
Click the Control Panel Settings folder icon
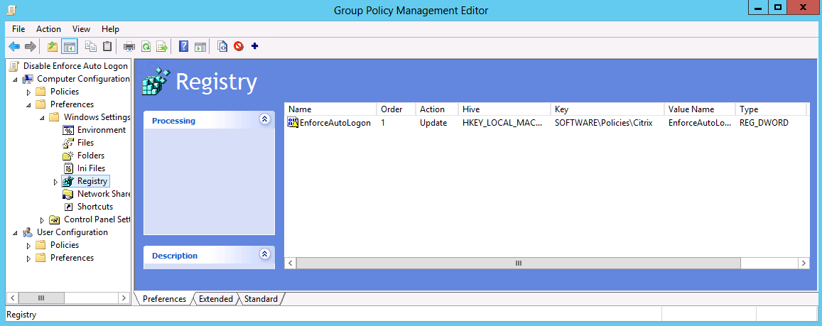(x=55, y=219)
